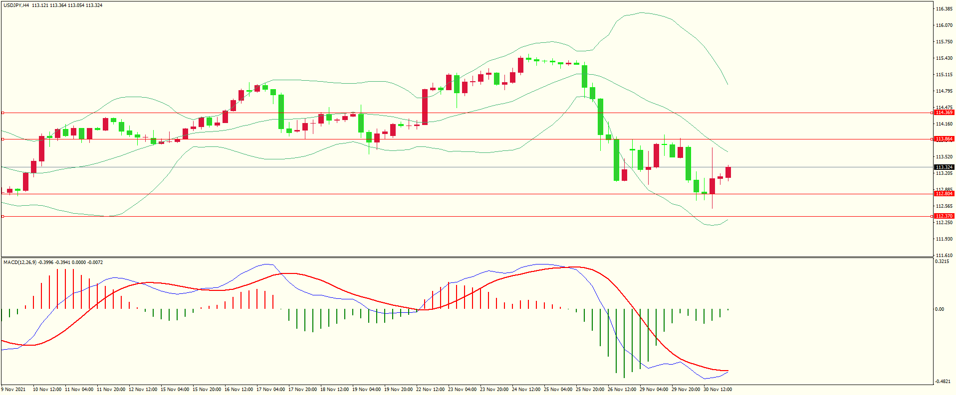Click the 23 Nov 04:00 time label
Screen dimensions: 956x395
(x=463, y=390)
